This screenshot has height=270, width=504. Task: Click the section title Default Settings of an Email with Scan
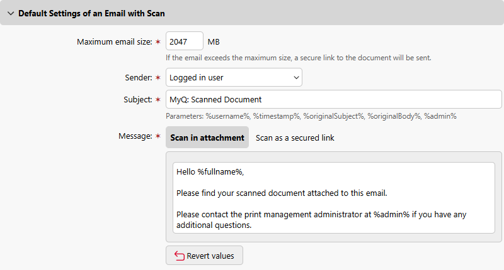91,13
